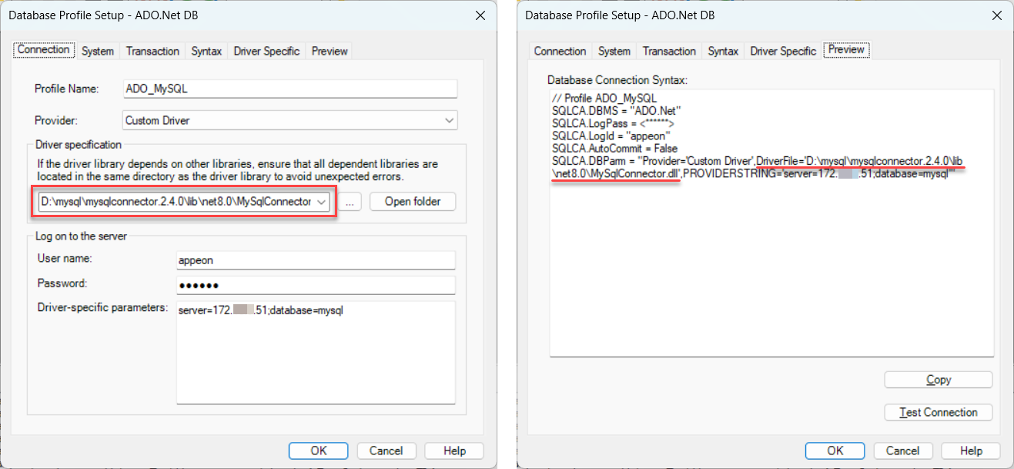Open Transaction tab in the left dialog
This screenshot has width=1014, height=469.
pos(152,51)
